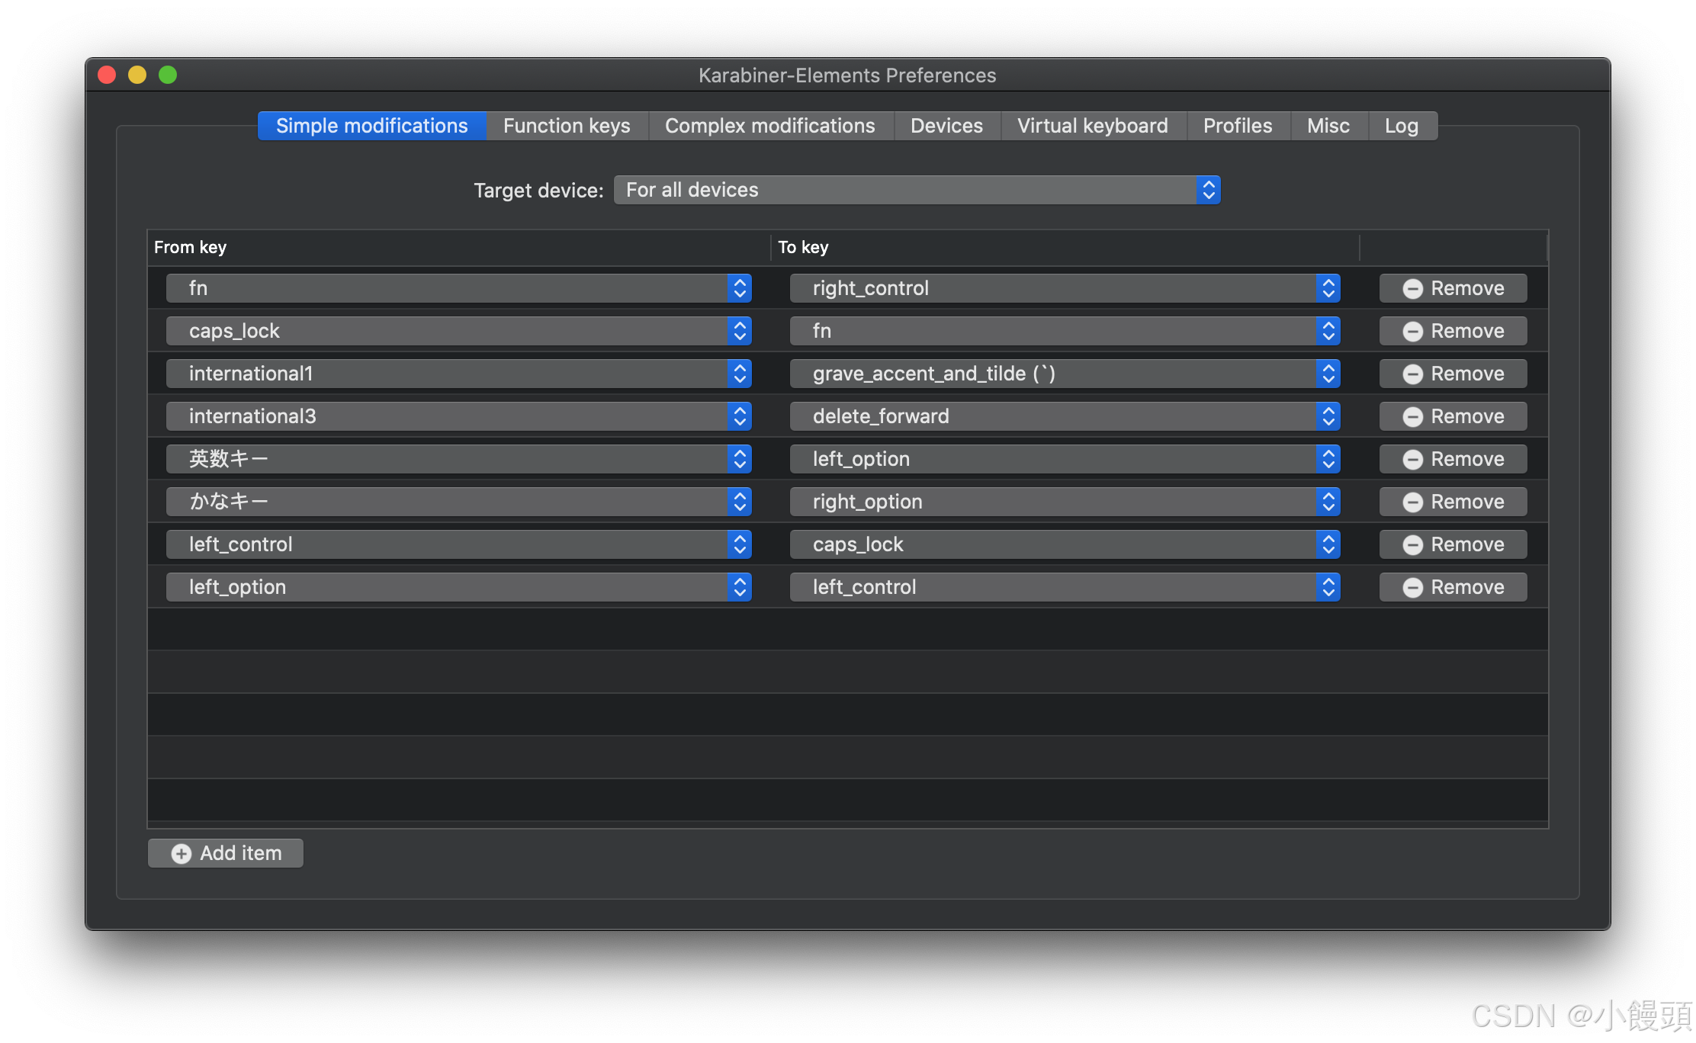The image size is (1696, 1043).
Task: Open the fn to-key dropdown
Action: point(1065,331)
